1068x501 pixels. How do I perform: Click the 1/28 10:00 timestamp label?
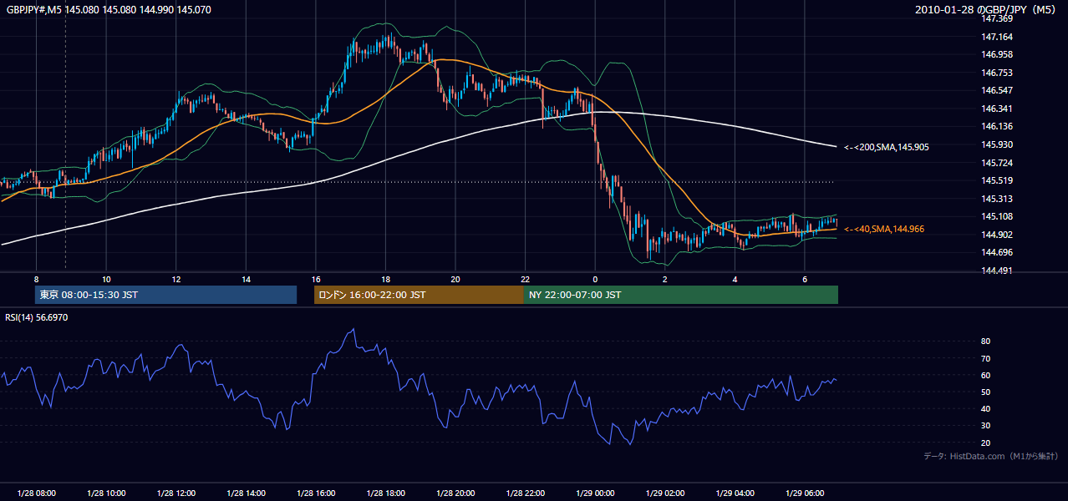coord(106,493)
